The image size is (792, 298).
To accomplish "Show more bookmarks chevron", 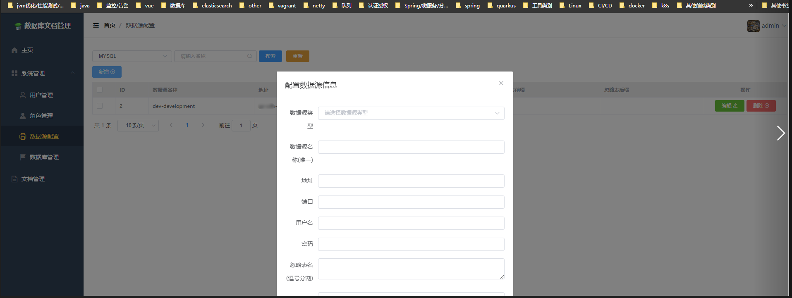I will tap(751, 5).
